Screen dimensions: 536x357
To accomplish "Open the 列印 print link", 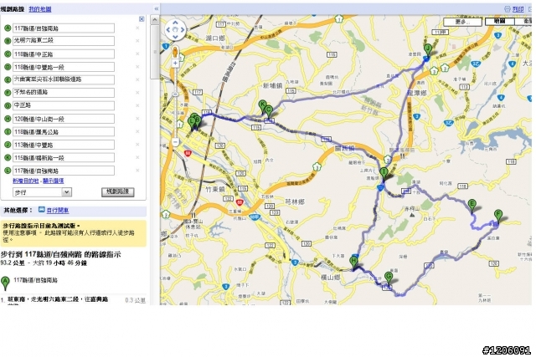I will pyautogui.click(x=518, y=9).
